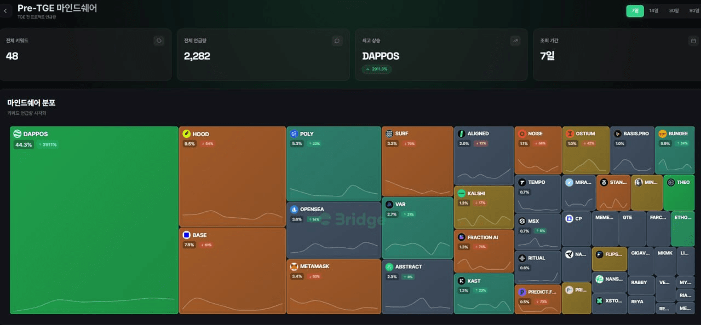Click the KAST logo icon

click(x=462, y=281)
